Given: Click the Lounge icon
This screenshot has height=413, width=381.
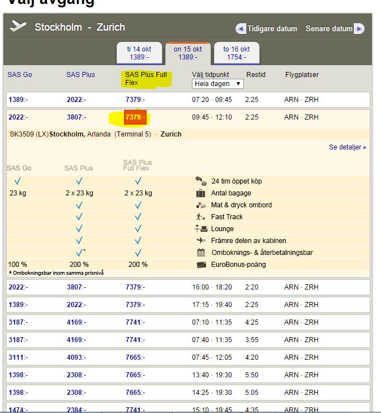Looking at the screenshot, I should 200,229.
